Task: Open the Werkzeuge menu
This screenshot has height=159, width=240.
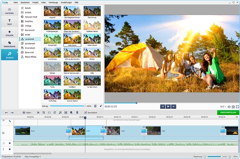Action: pos(53,3)
